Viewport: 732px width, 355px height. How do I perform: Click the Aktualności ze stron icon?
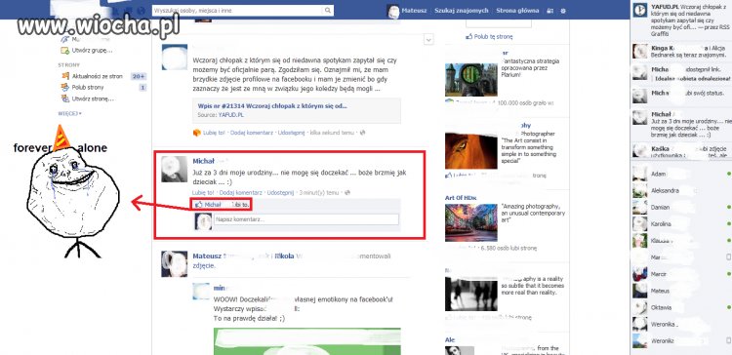(64, 76)
